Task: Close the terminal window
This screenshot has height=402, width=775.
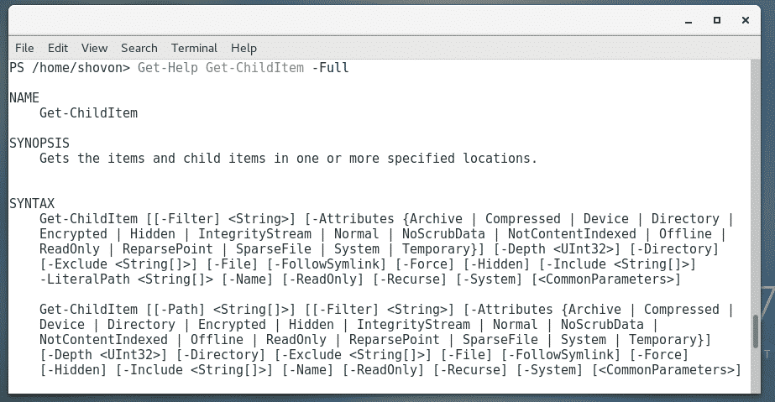Action: click(x=747, y=18)
